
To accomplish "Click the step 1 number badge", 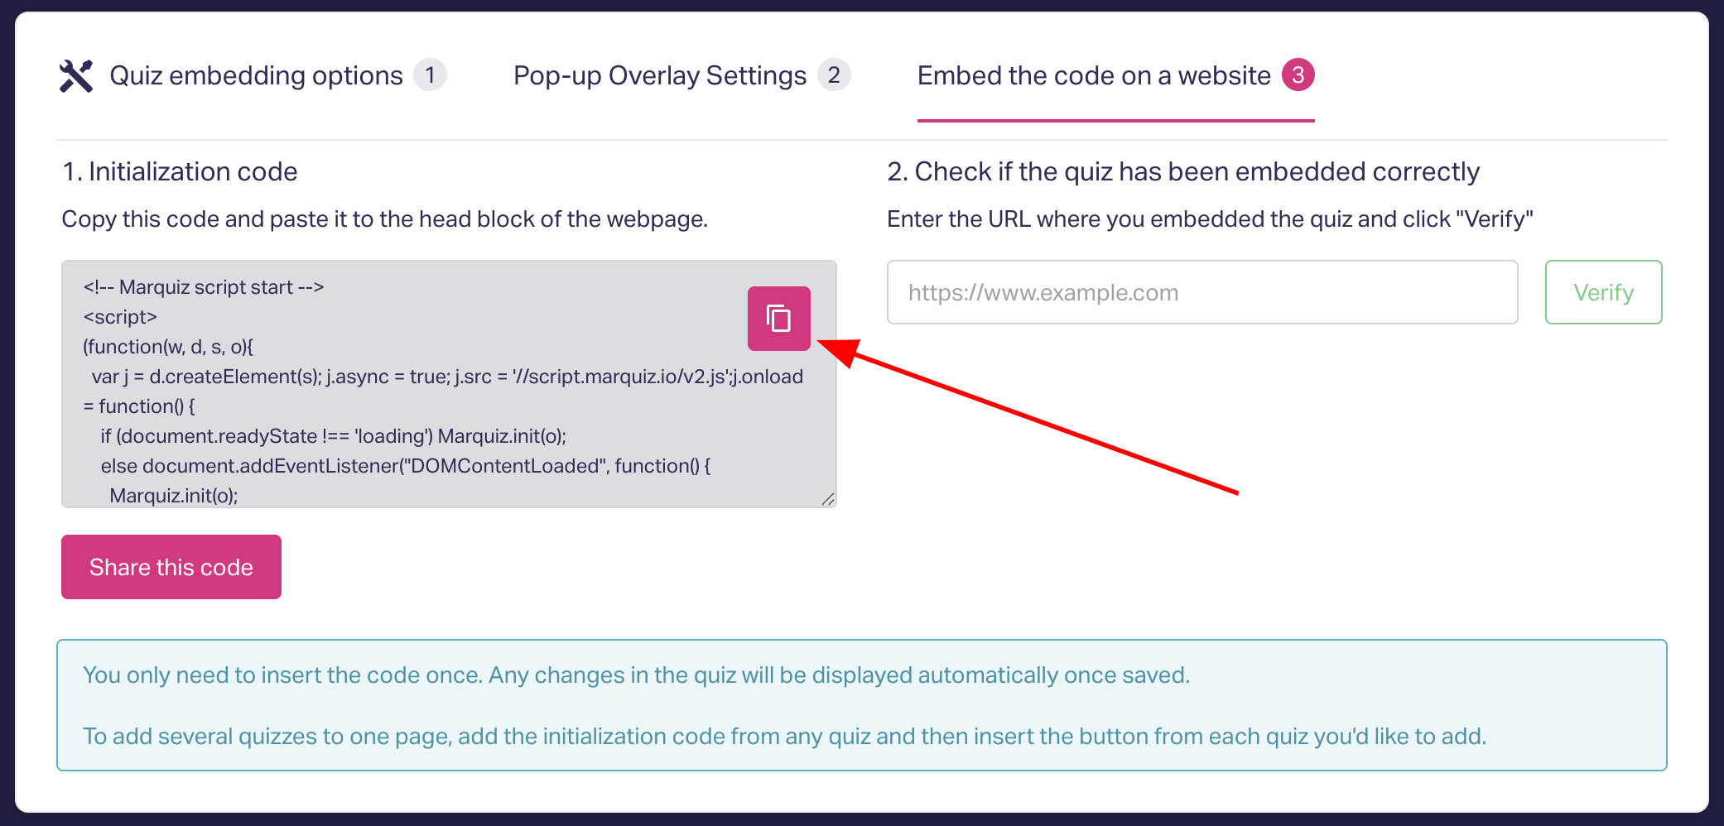I will click(x=430, y=75).
